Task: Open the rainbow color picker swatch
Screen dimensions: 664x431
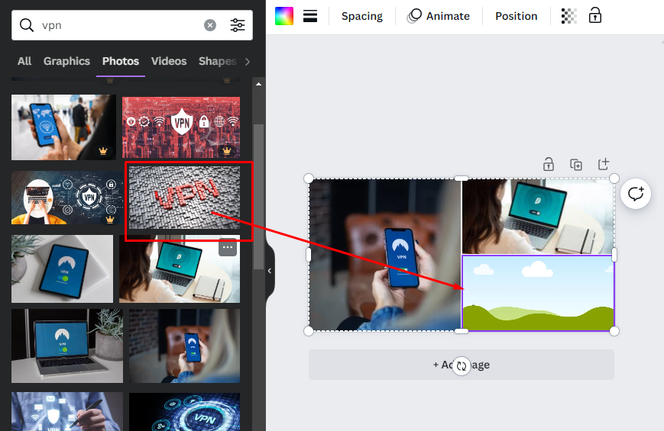Action: point(284,16)
